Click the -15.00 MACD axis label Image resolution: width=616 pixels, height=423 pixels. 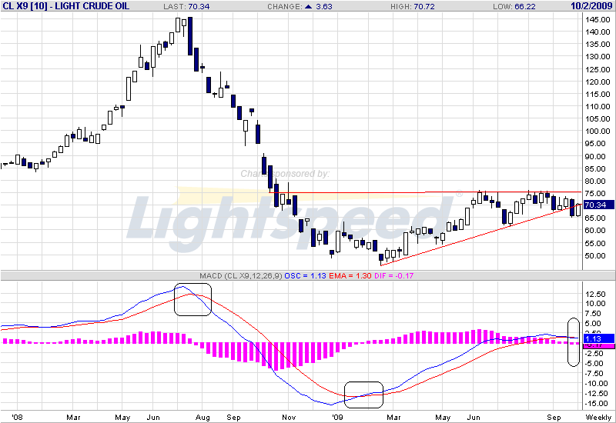[x=595, y=404]
